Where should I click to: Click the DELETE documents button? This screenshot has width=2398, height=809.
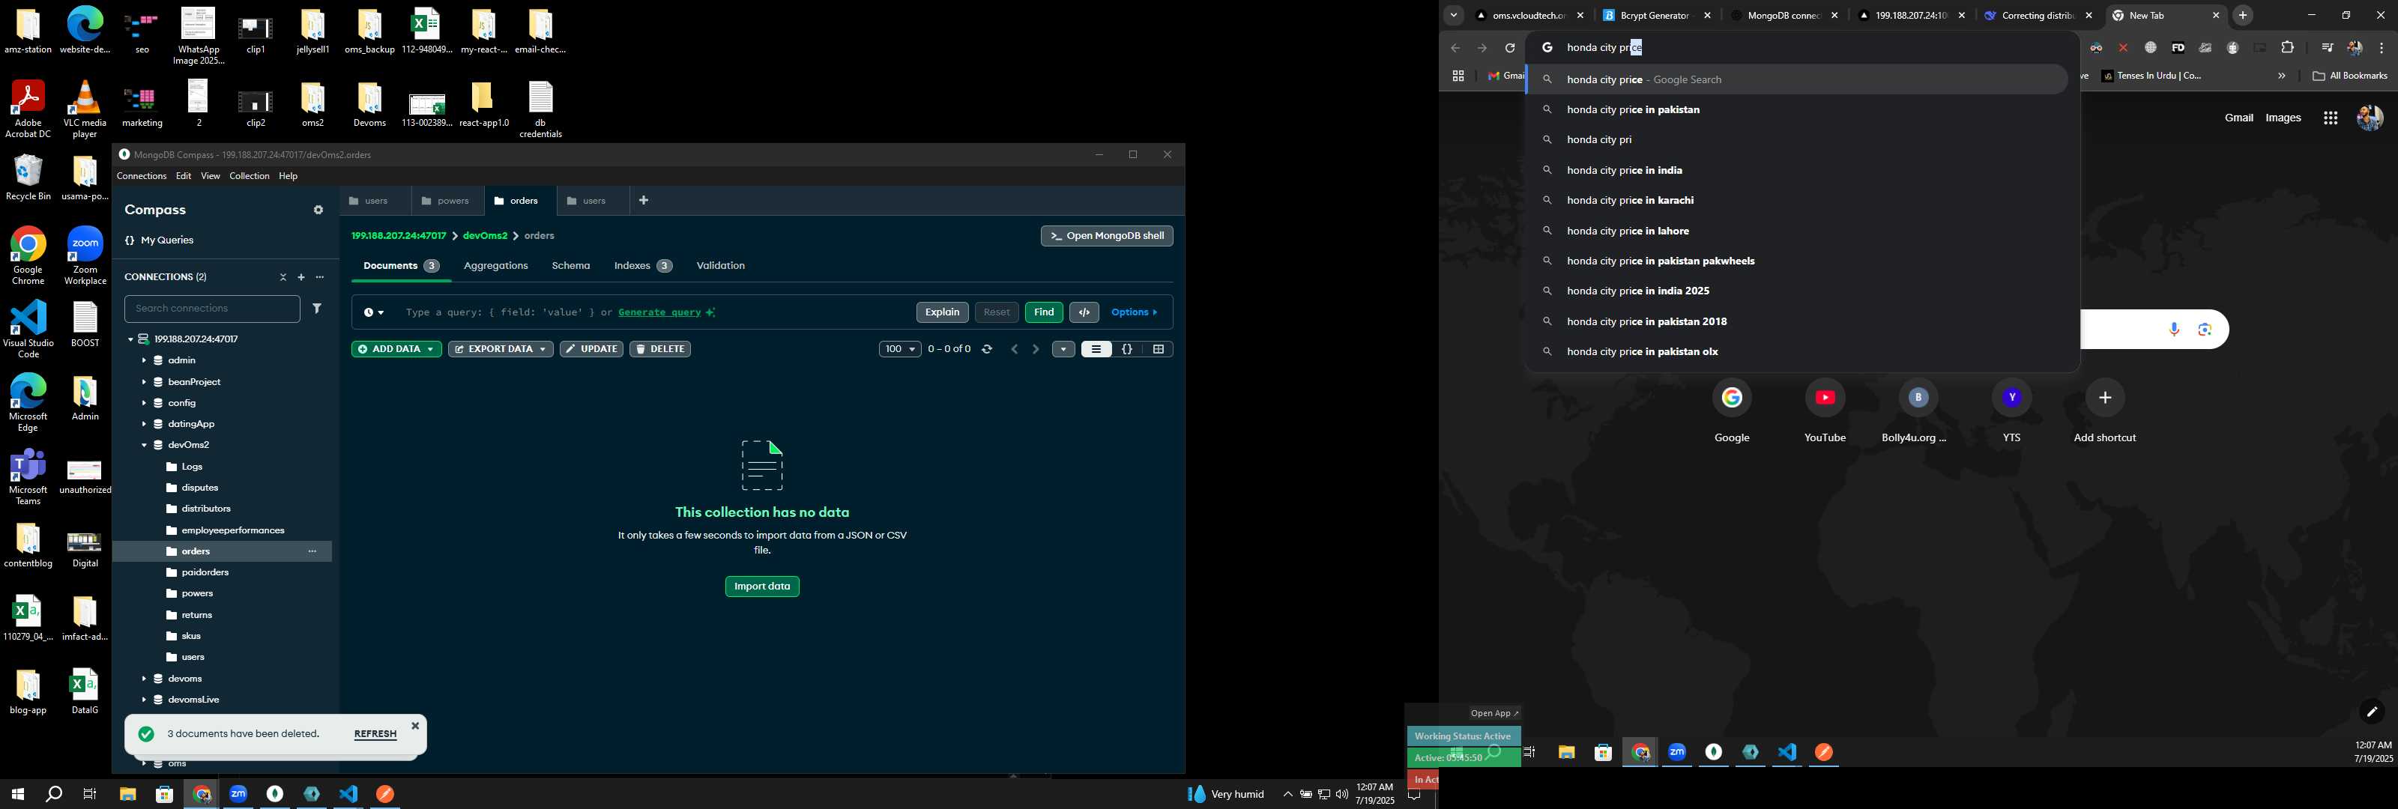[659, 350]
